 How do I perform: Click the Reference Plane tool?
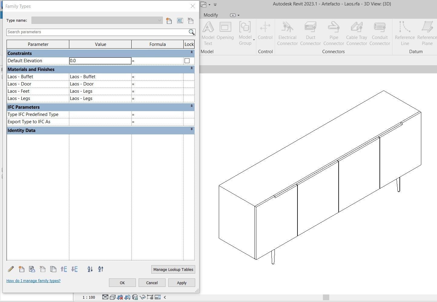(427, 33)
